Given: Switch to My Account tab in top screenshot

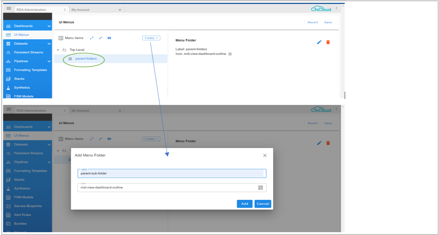Looking at the screenshot, I should click(81, 10).
